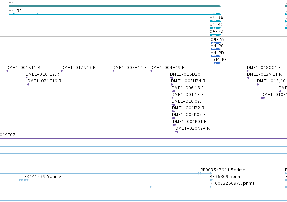The width and height of the screenshot is (287, 202).
Task: Click the RP003326697.5prime arrow glyph
Action: (x=211, y=187)
